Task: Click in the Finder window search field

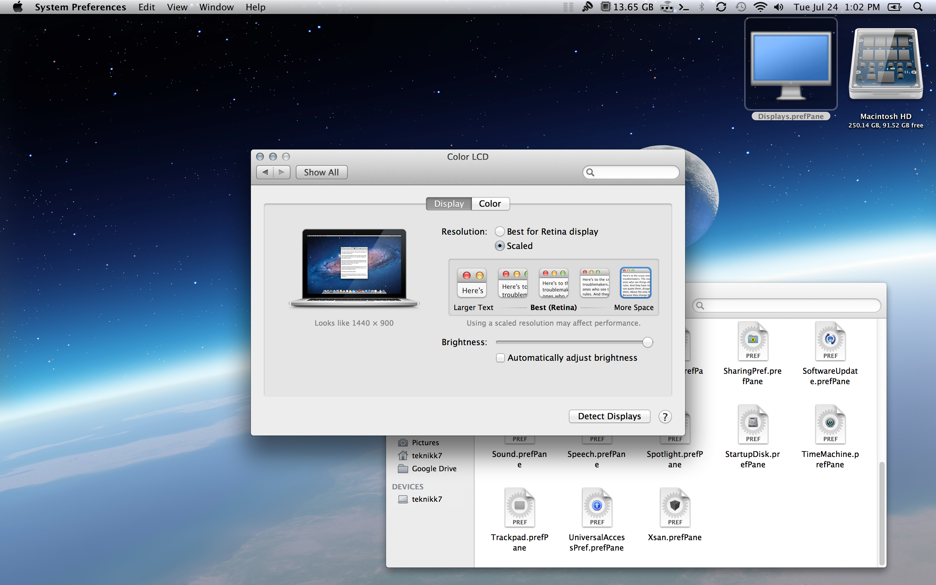Action: point(787,305)
